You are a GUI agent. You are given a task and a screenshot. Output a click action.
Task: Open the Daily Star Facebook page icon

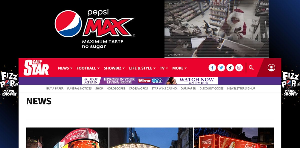point(212,68)
